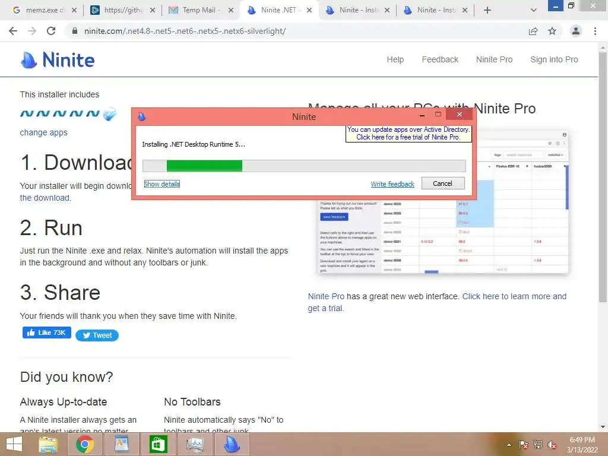Cancel the Ninite installation

443,183
